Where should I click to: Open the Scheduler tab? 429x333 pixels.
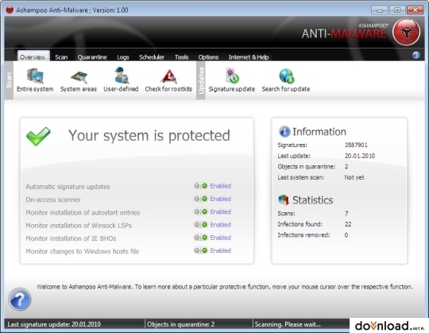[152, 57]
